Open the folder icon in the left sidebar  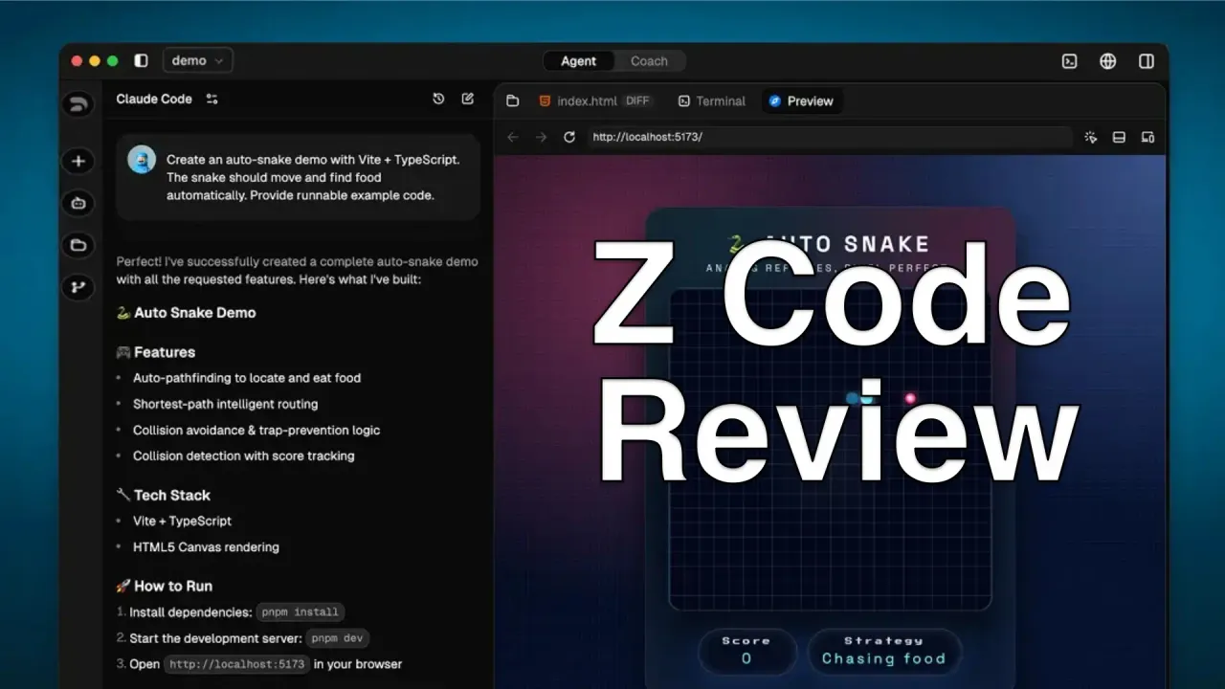click(x=78, y=245)
